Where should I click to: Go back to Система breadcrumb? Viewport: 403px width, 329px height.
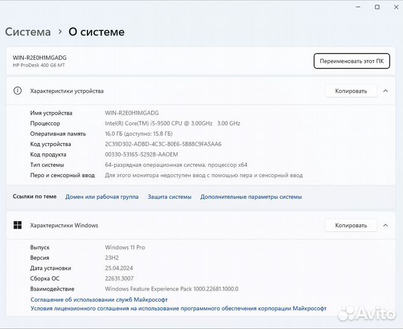27,32
